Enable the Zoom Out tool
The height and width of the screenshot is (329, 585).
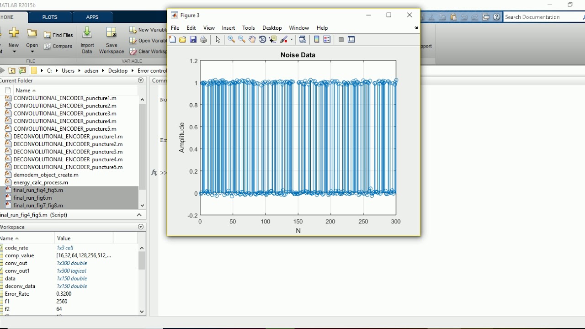[x=242, y=40]
